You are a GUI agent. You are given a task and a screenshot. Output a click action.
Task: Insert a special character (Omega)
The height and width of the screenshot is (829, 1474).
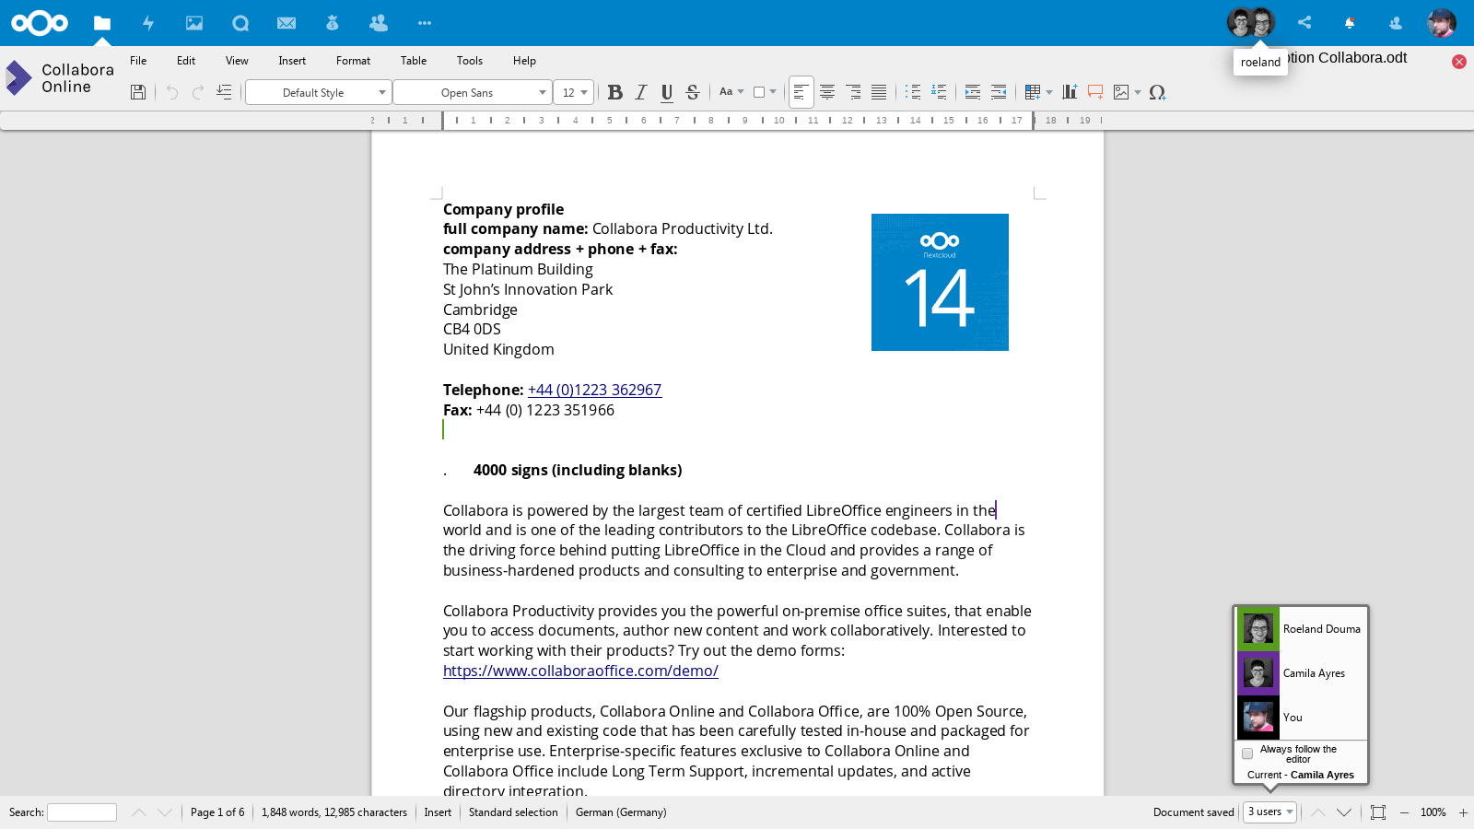pos(1158,92)
